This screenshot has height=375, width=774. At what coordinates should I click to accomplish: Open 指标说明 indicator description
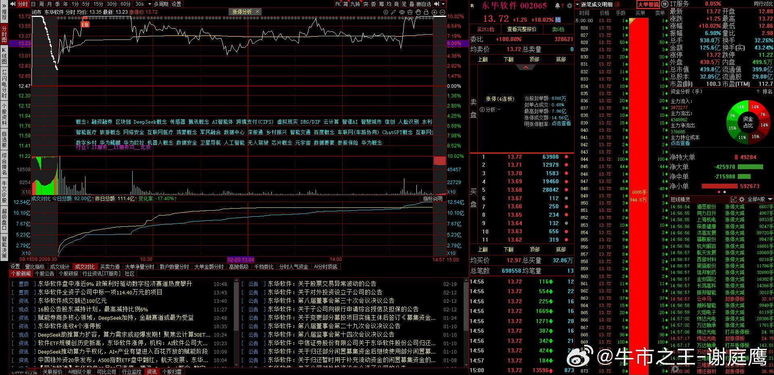pos(433,199)
